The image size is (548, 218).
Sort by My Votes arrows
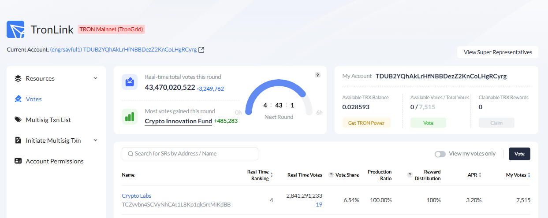coord(529,175)
